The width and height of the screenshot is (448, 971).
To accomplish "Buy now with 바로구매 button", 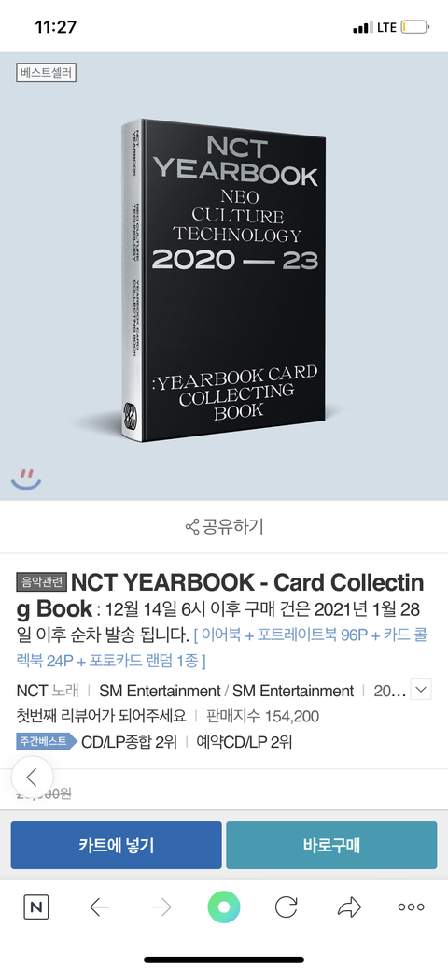I will click(x=331, y=845).
